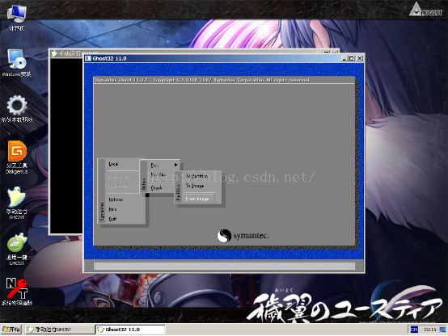Choose Check in the Action submenu
The image size is (448, 336).
point(156,188)
